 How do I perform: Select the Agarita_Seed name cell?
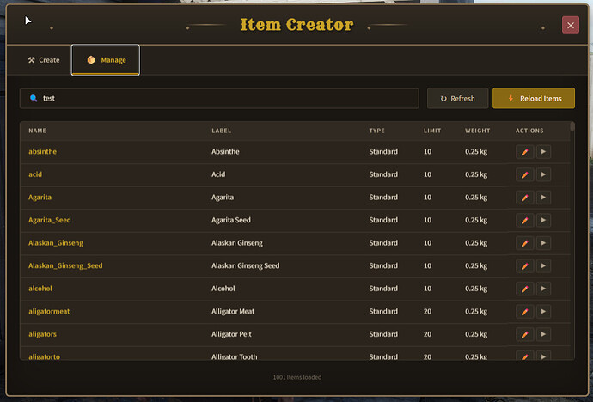tap(50, 220)
